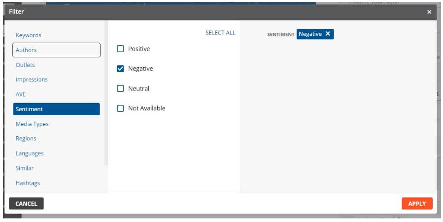This screenshot has width=443, height=222.
Task: Switch to the Outlets filter
Action: pos(25,65)
